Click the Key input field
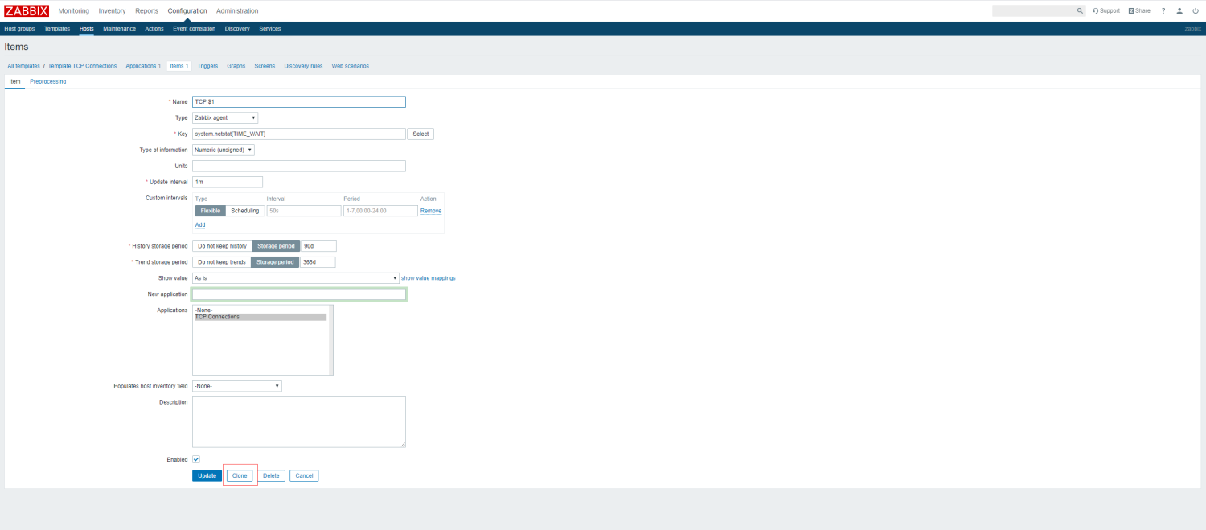Screen dimensions: 1206x530 pyautogui.click(x=299, y=134)
